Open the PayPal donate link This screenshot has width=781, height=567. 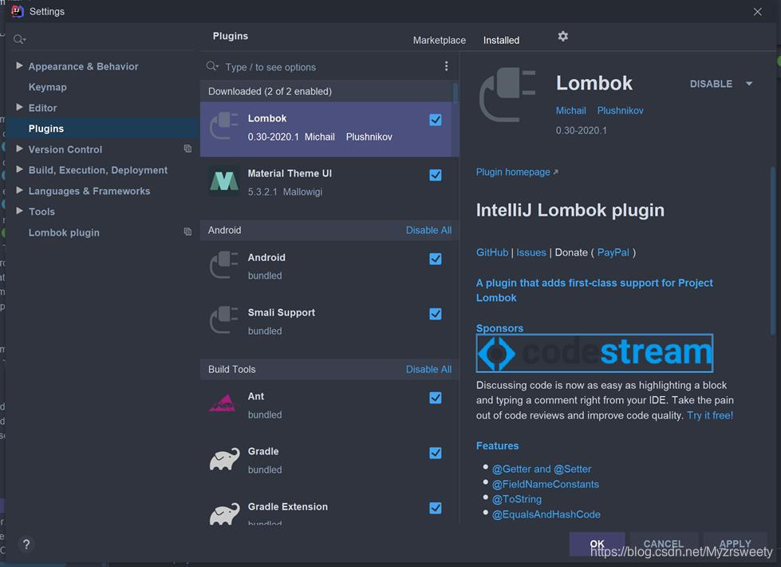(613, 252)
